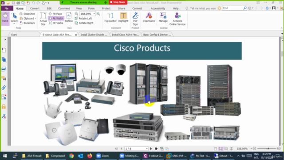Open search settings gear dropdown
The image size is (284, 160).
[x=250, y=8]
